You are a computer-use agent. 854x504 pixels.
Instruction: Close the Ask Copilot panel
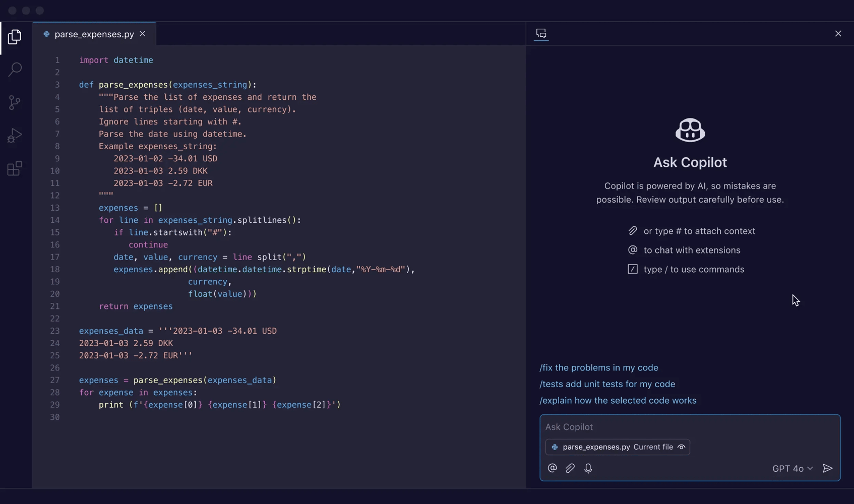pyautogui.click(x=838, y=33)
